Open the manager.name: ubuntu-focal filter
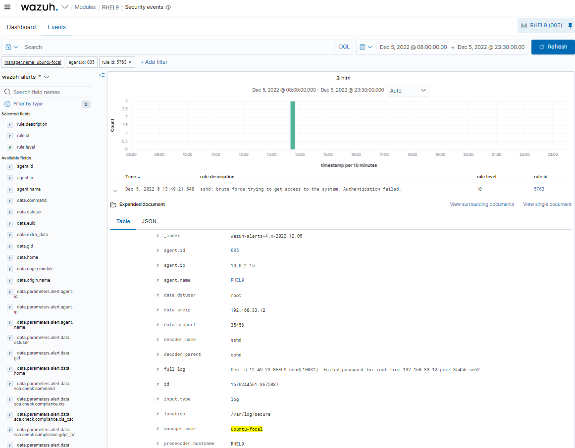The image size is (575, 448). coord(33,62)
